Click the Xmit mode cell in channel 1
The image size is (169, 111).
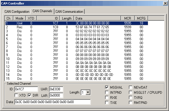pyautogui.click(x=20, y=23)
